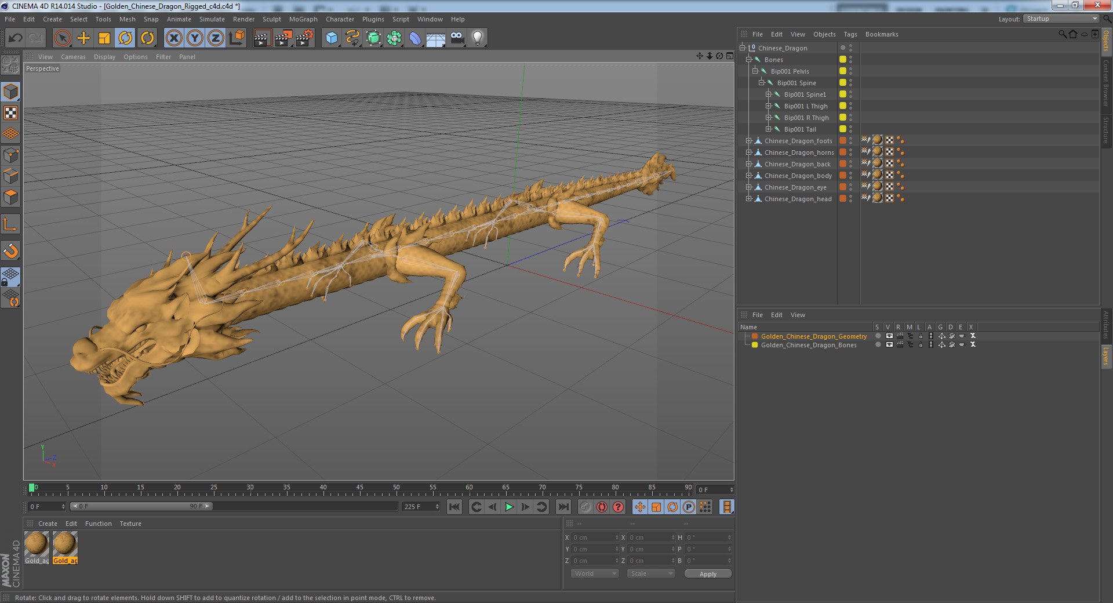Open viewport Cameras menu

point(73,57)
